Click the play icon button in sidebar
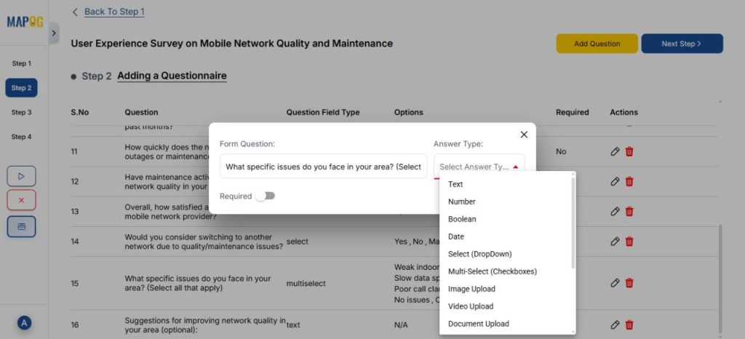Viewport: 745px width, 339px height. coord(21,176)
